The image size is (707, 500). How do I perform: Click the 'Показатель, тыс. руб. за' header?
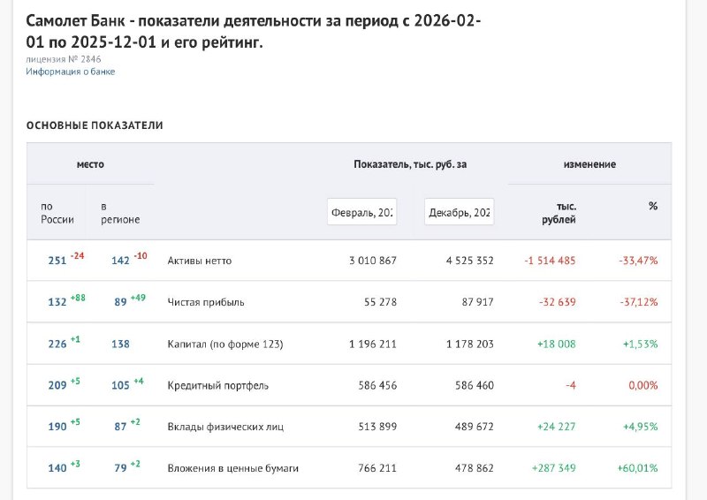tap(410, 164)
